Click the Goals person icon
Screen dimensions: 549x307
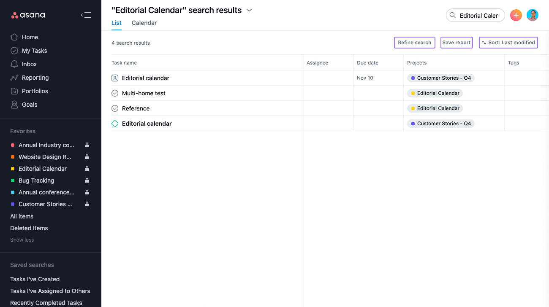14,105
